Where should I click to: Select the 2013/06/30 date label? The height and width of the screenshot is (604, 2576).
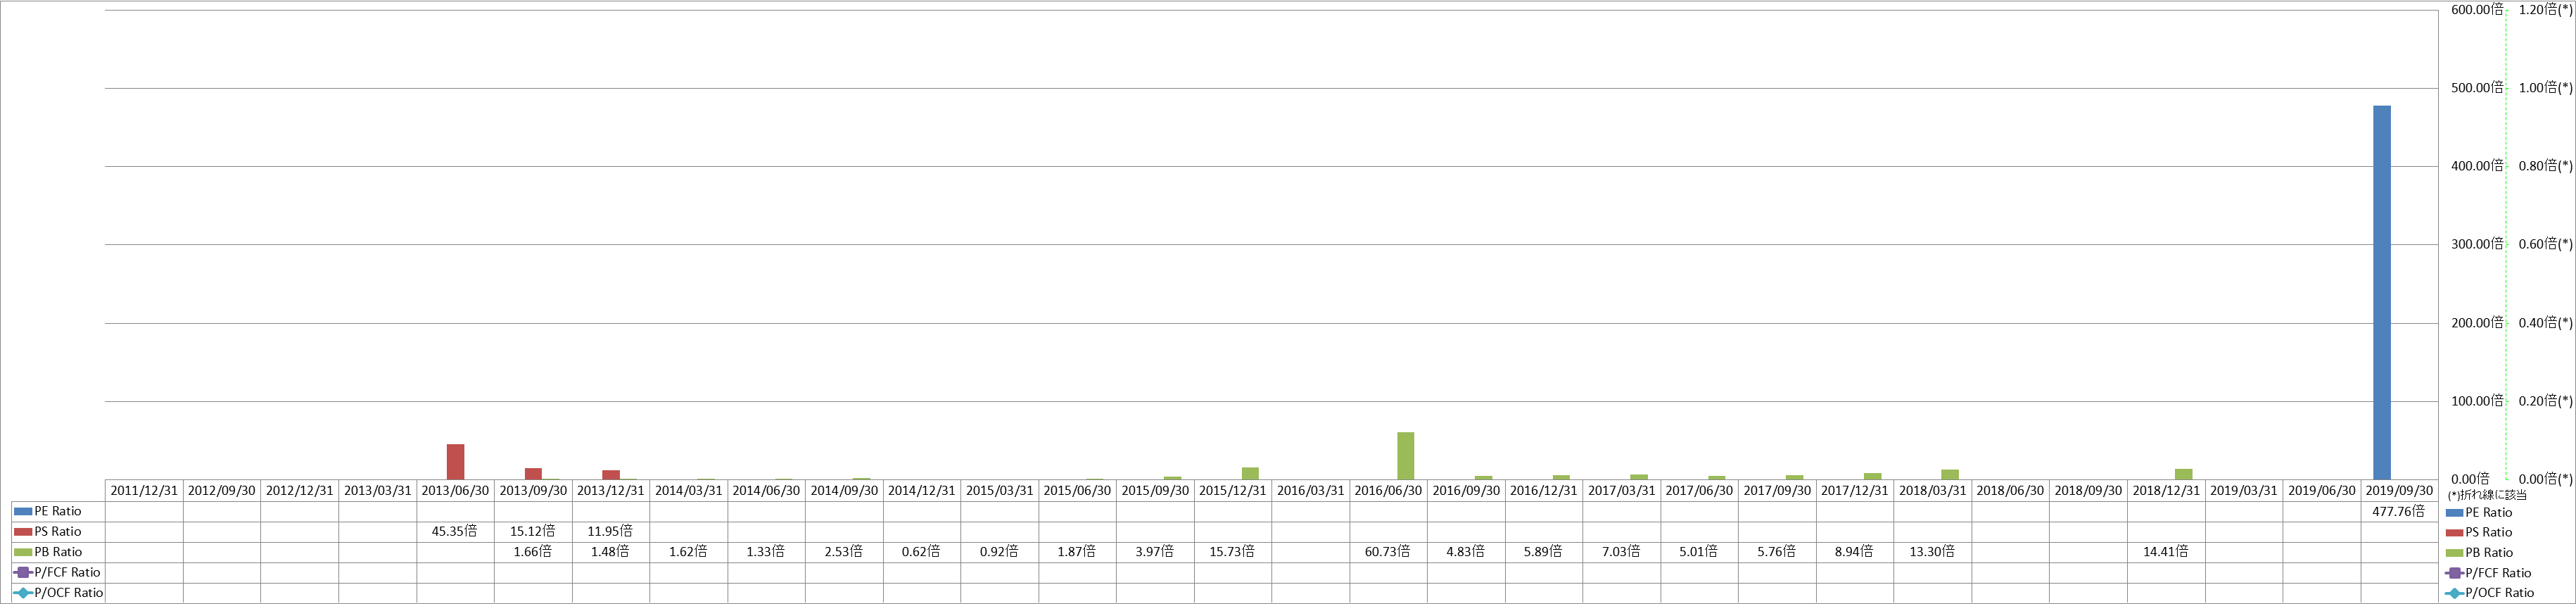(x=455, y=491)
